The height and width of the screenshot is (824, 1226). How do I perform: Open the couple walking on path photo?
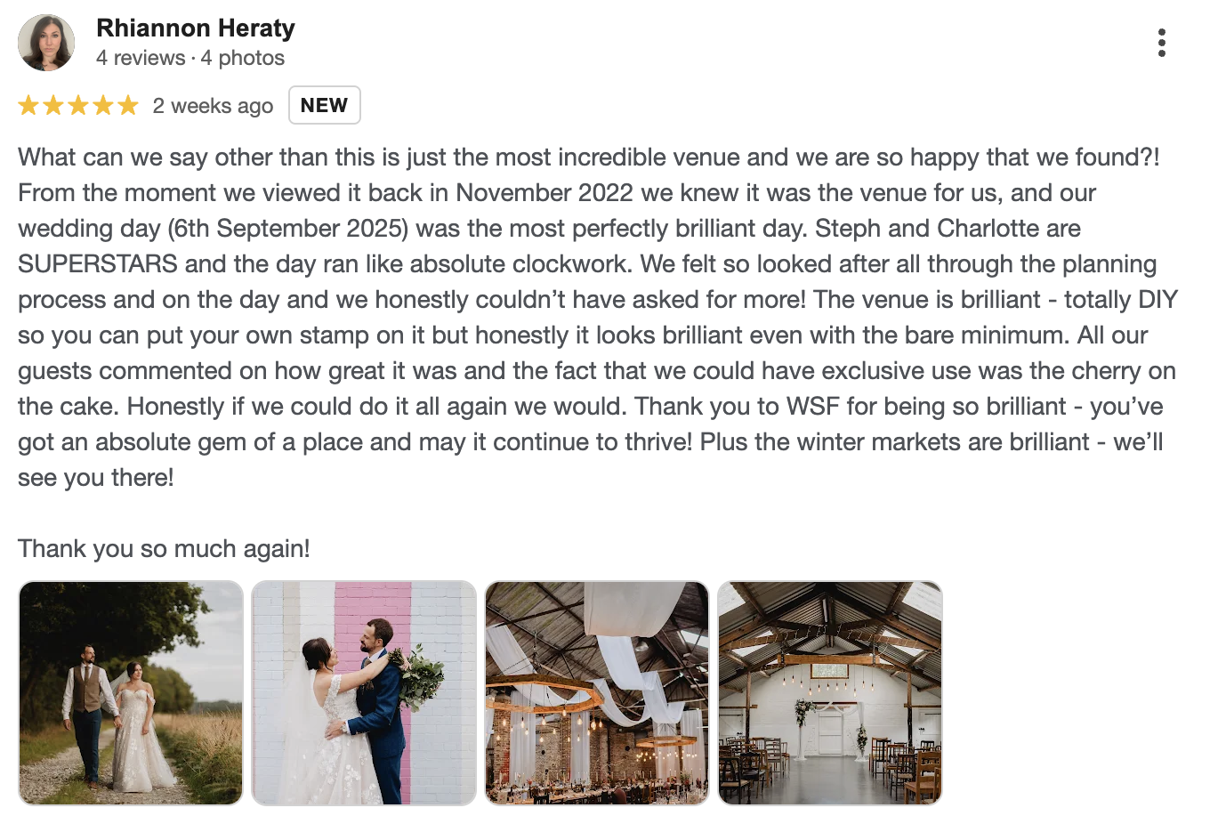[131, 693]
